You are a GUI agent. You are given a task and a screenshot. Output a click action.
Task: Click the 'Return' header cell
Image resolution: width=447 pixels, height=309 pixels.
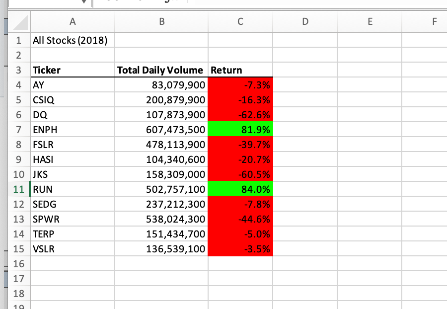click(x=240, y=70)
